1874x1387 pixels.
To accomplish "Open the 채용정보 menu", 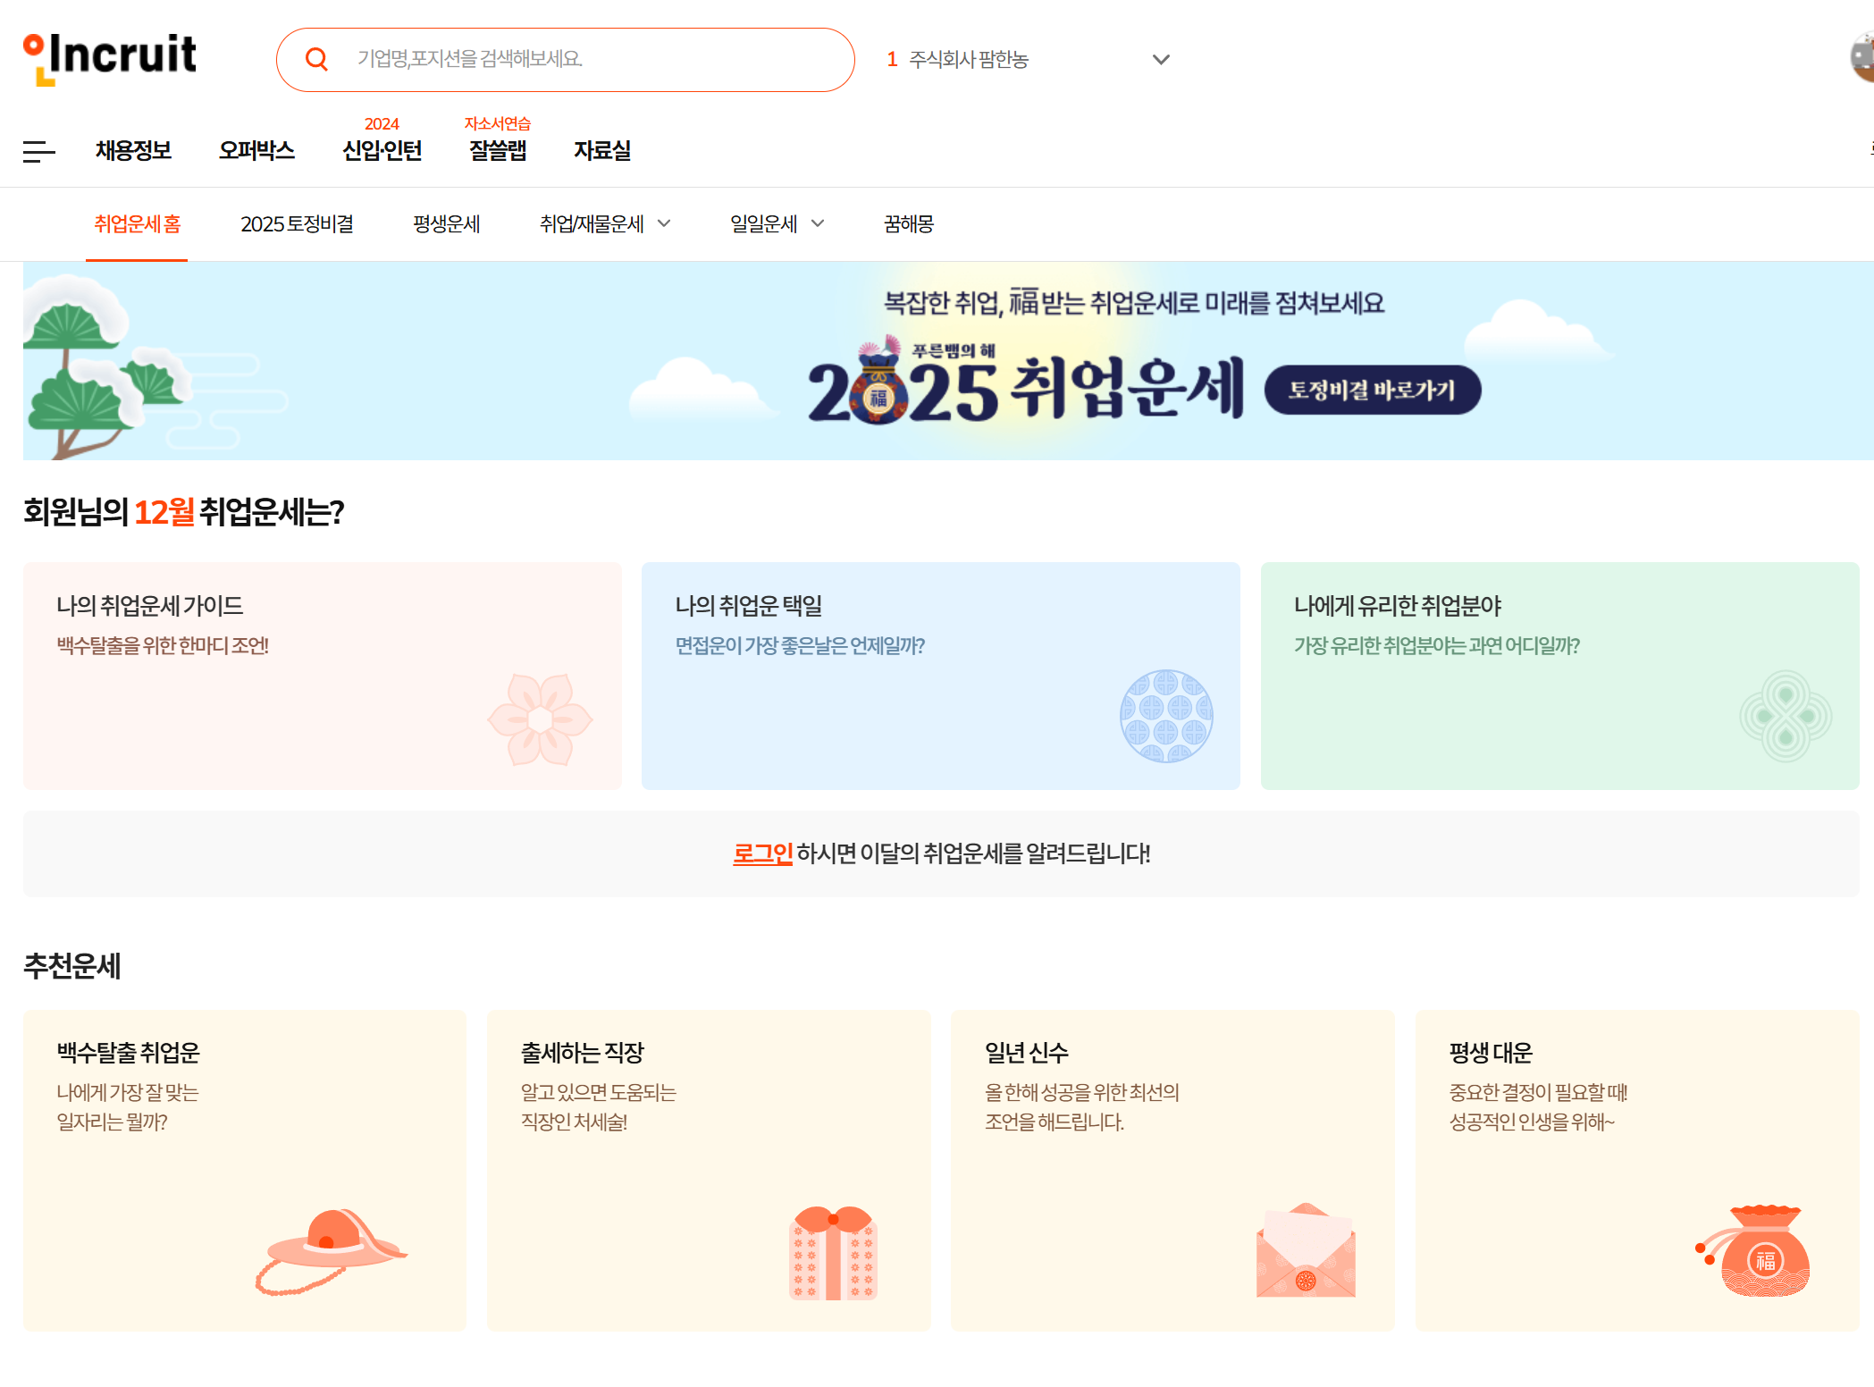I will pyautogui.click(x=132, y=150).
